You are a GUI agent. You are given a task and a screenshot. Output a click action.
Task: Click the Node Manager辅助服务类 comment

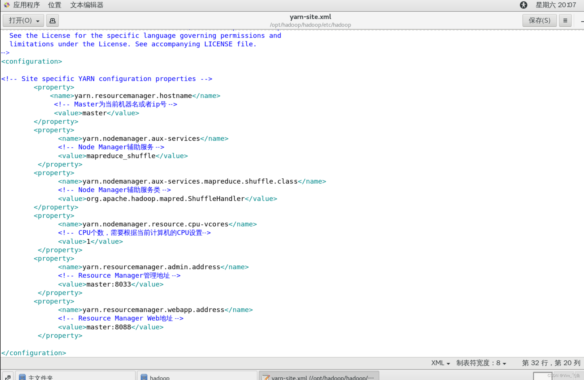pyautogui.click(x=114, y=190)
